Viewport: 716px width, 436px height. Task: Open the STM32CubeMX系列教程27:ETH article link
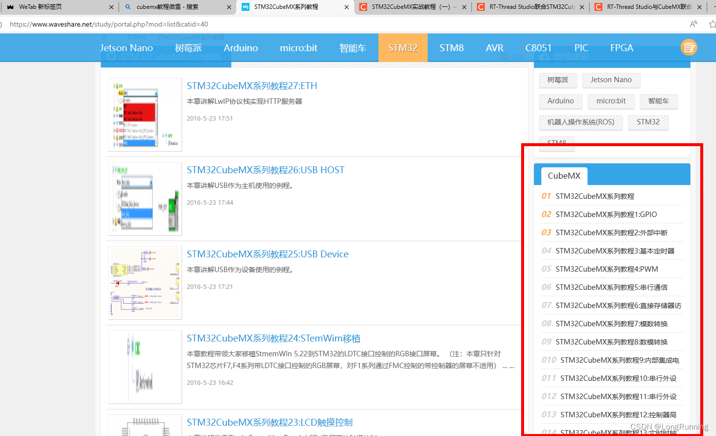251,86
